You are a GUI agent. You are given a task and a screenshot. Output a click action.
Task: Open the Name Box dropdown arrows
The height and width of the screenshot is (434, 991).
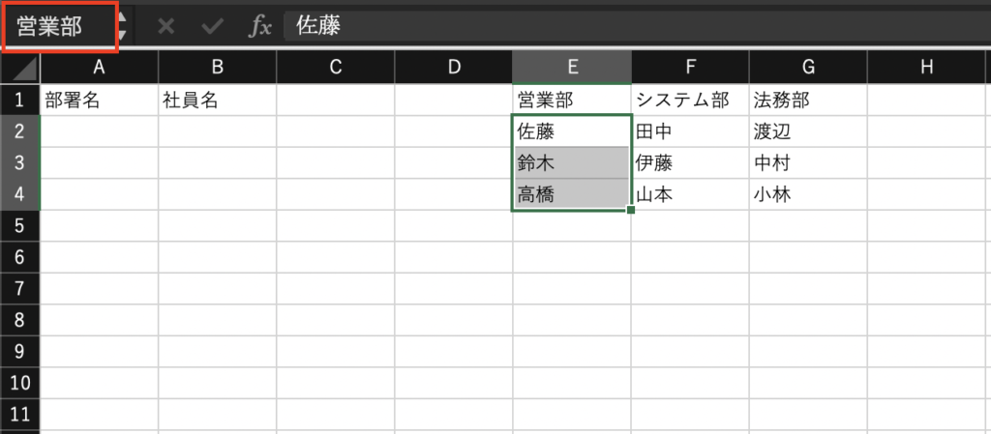(122, 27)
